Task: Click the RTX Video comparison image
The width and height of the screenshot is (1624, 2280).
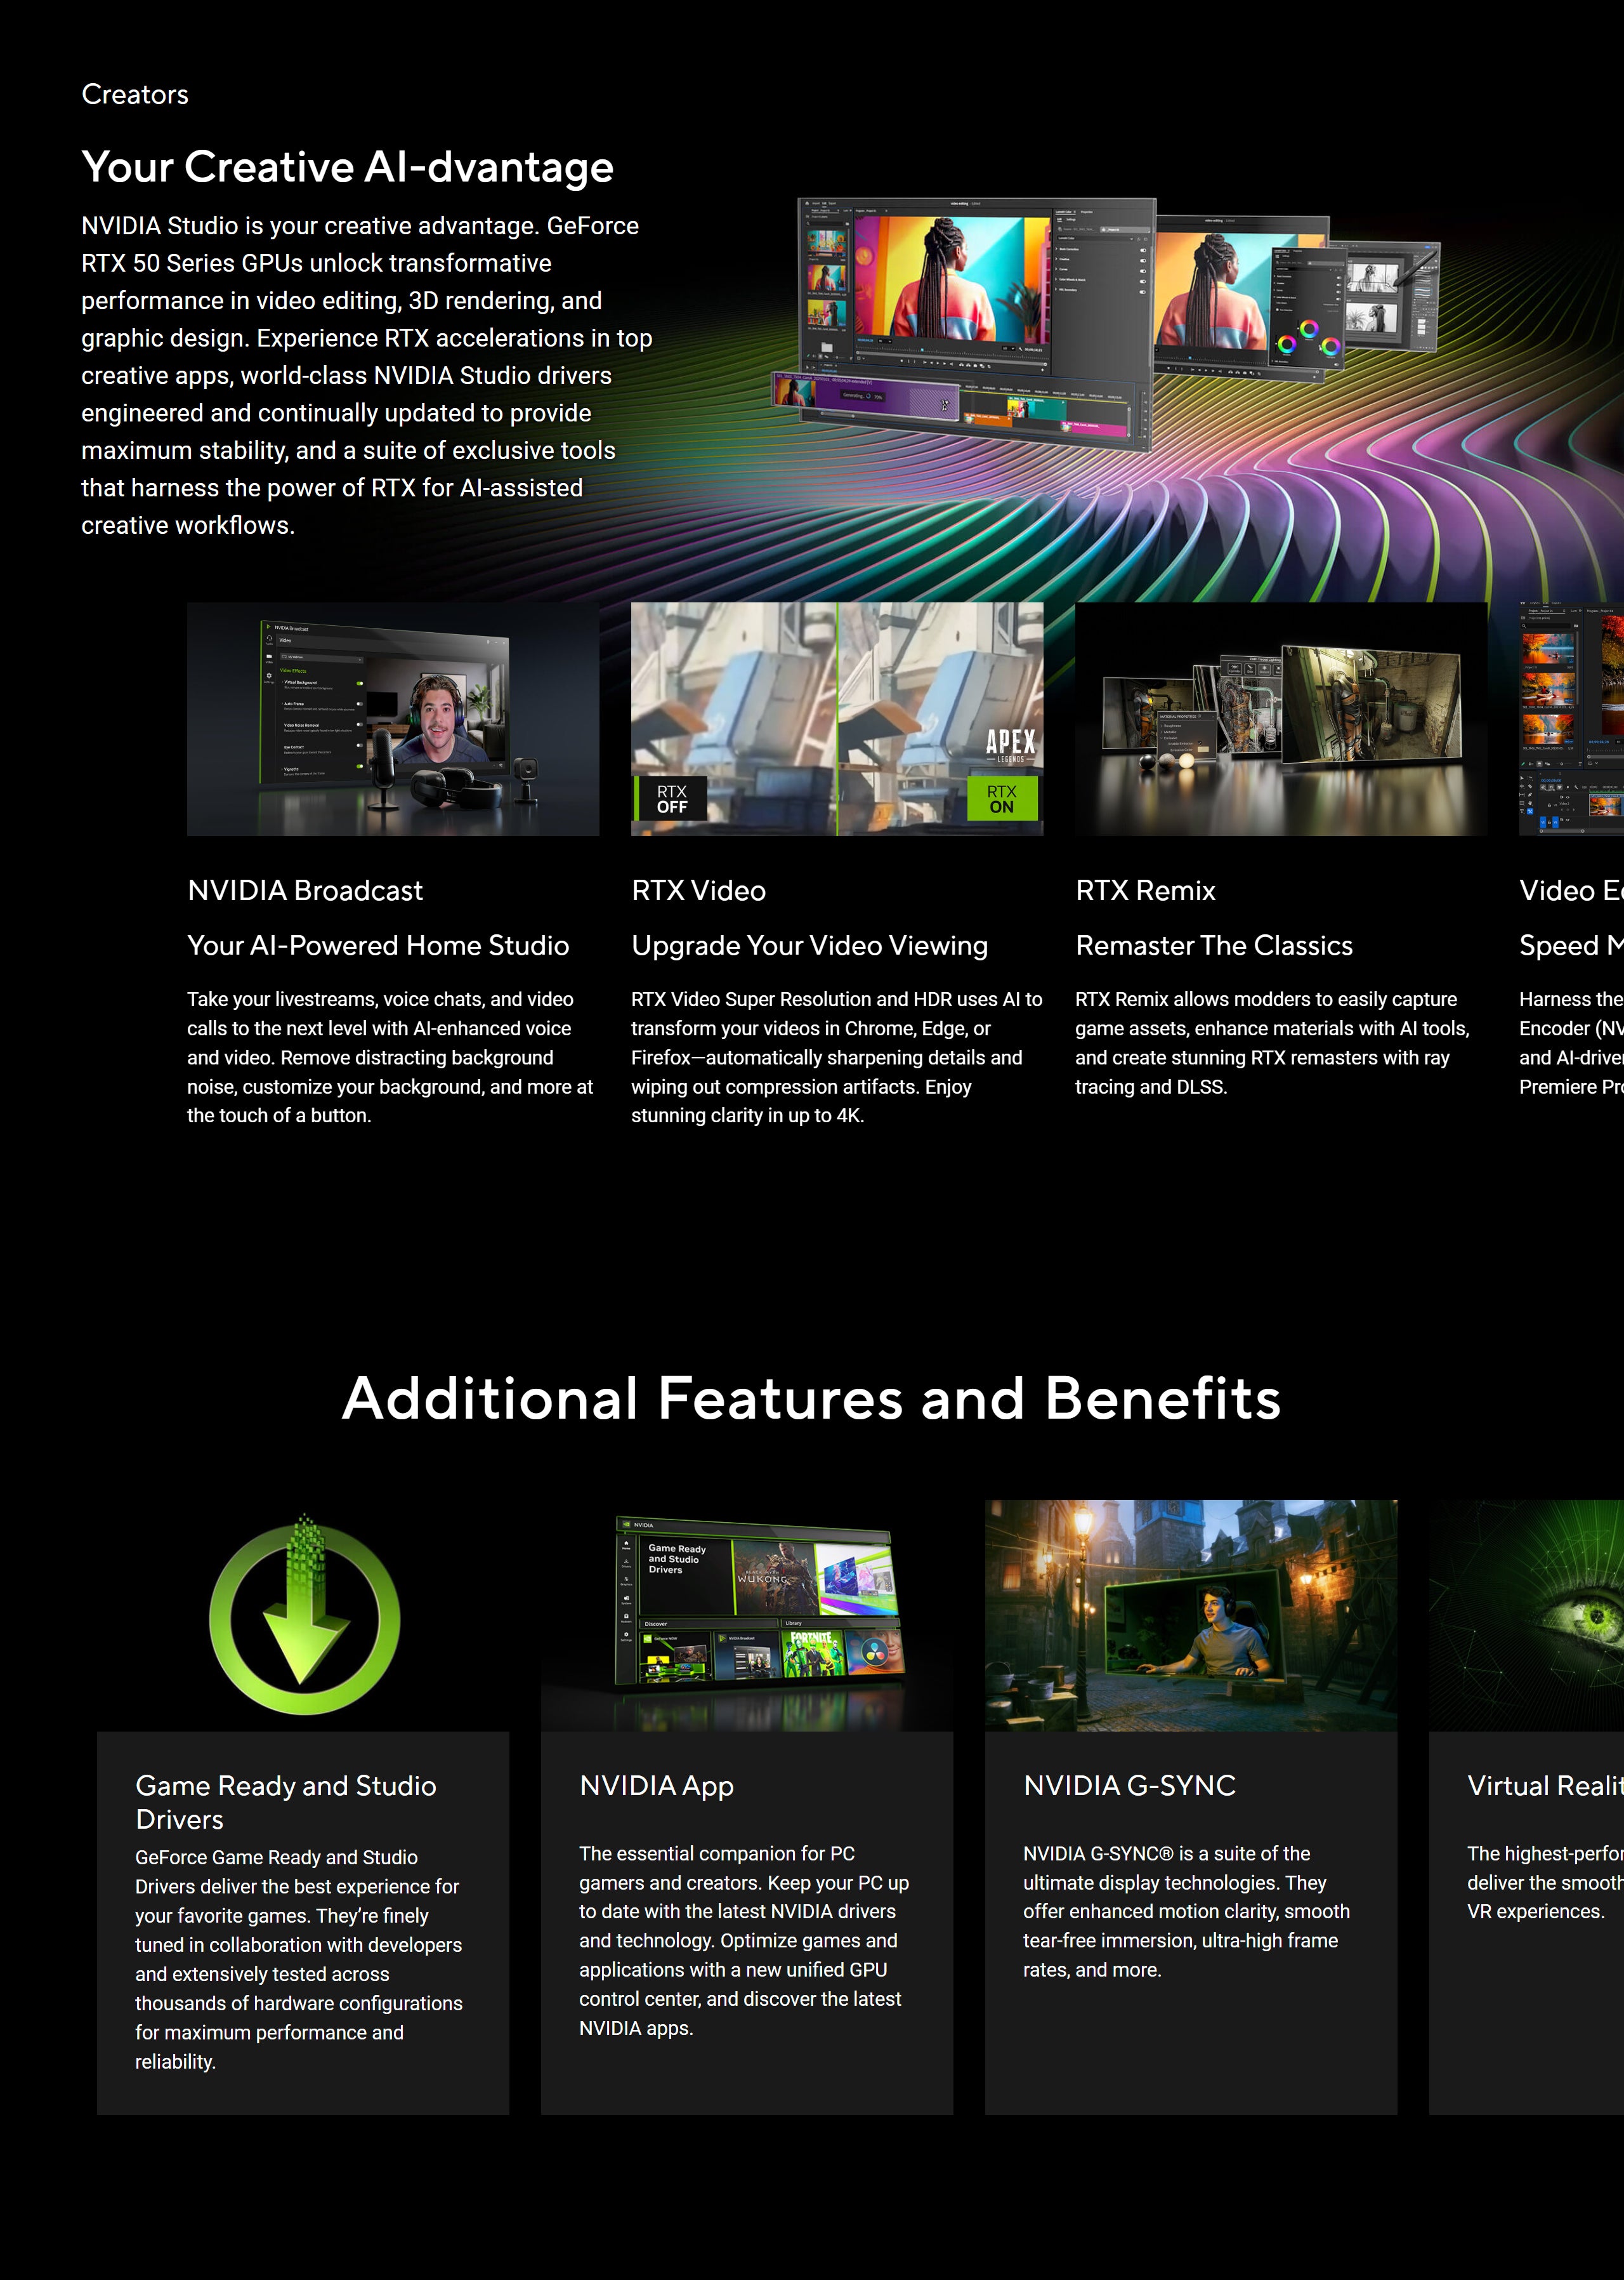Action: click(x=836, y=700)
